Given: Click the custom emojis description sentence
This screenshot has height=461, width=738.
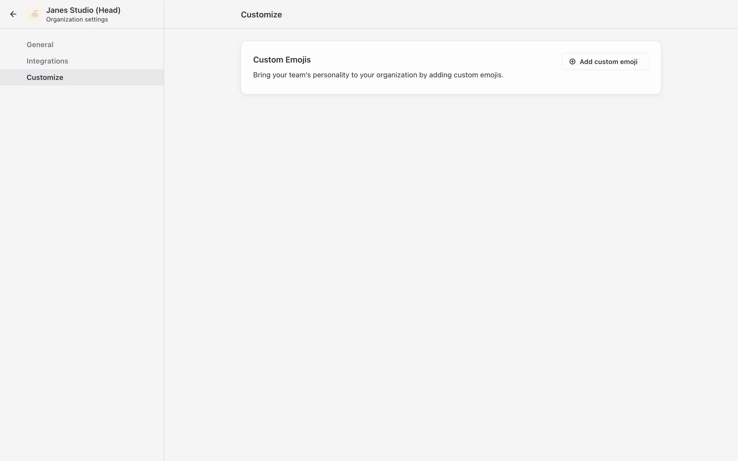Looking at the screenshot, I should [378, 75].
